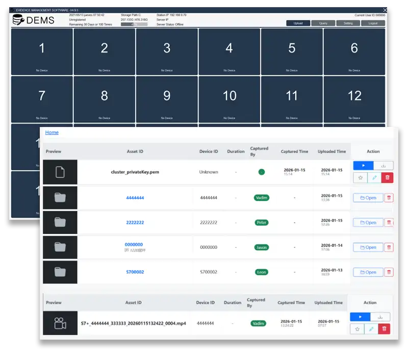Select device slot 10 in DEMS window
The width and height of the screenshot is (408, 357).
tap(229, 99)
